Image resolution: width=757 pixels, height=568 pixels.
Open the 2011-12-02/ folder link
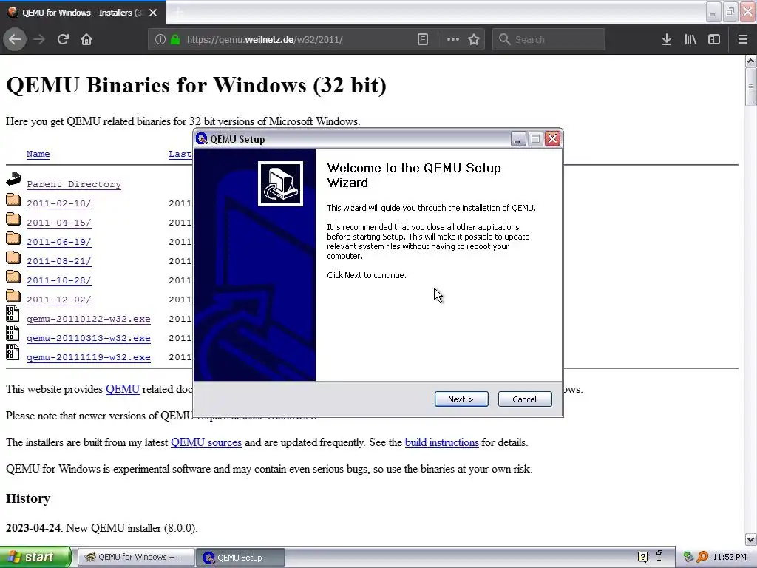coord(59,300)
